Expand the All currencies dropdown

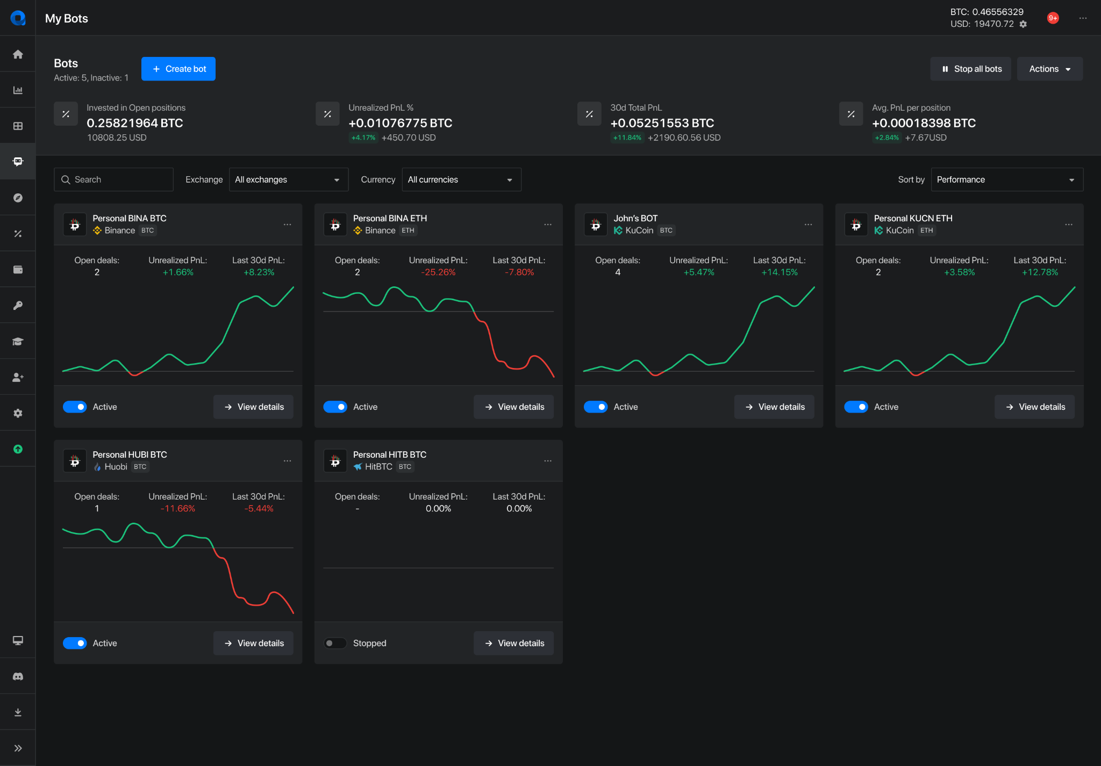click(x=461, y=179)
